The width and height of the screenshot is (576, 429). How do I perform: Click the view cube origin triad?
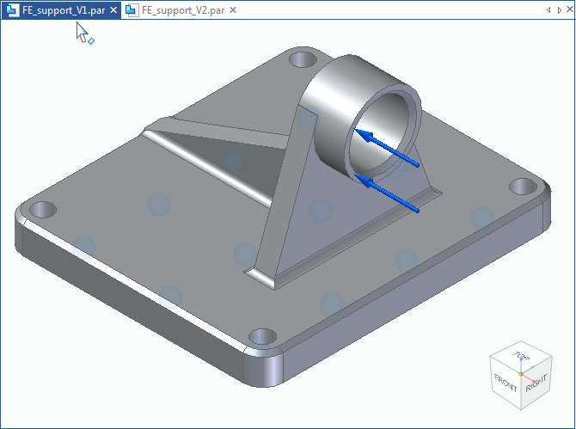point(522,375)
